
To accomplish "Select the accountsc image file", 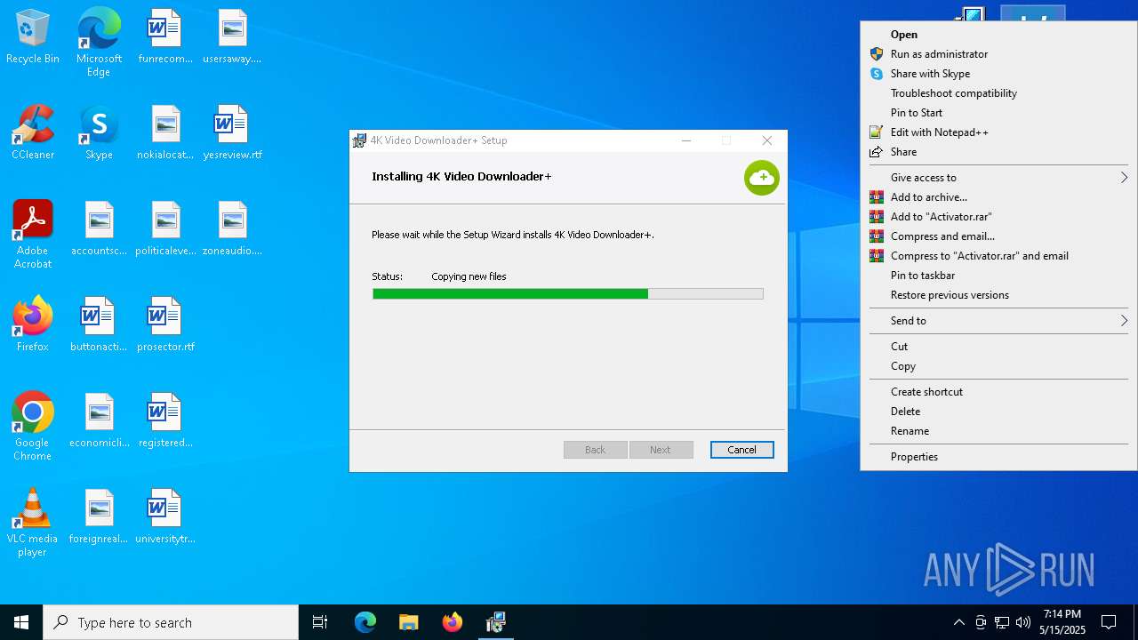I will click(99, 229).
